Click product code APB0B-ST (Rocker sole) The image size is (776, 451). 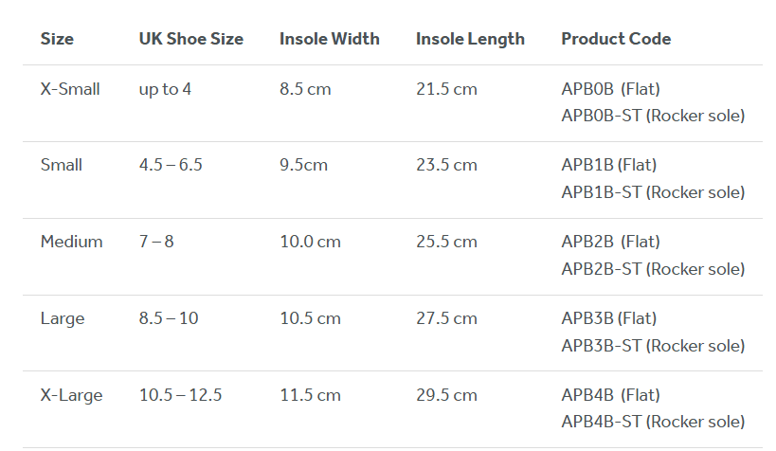[653, 116]
